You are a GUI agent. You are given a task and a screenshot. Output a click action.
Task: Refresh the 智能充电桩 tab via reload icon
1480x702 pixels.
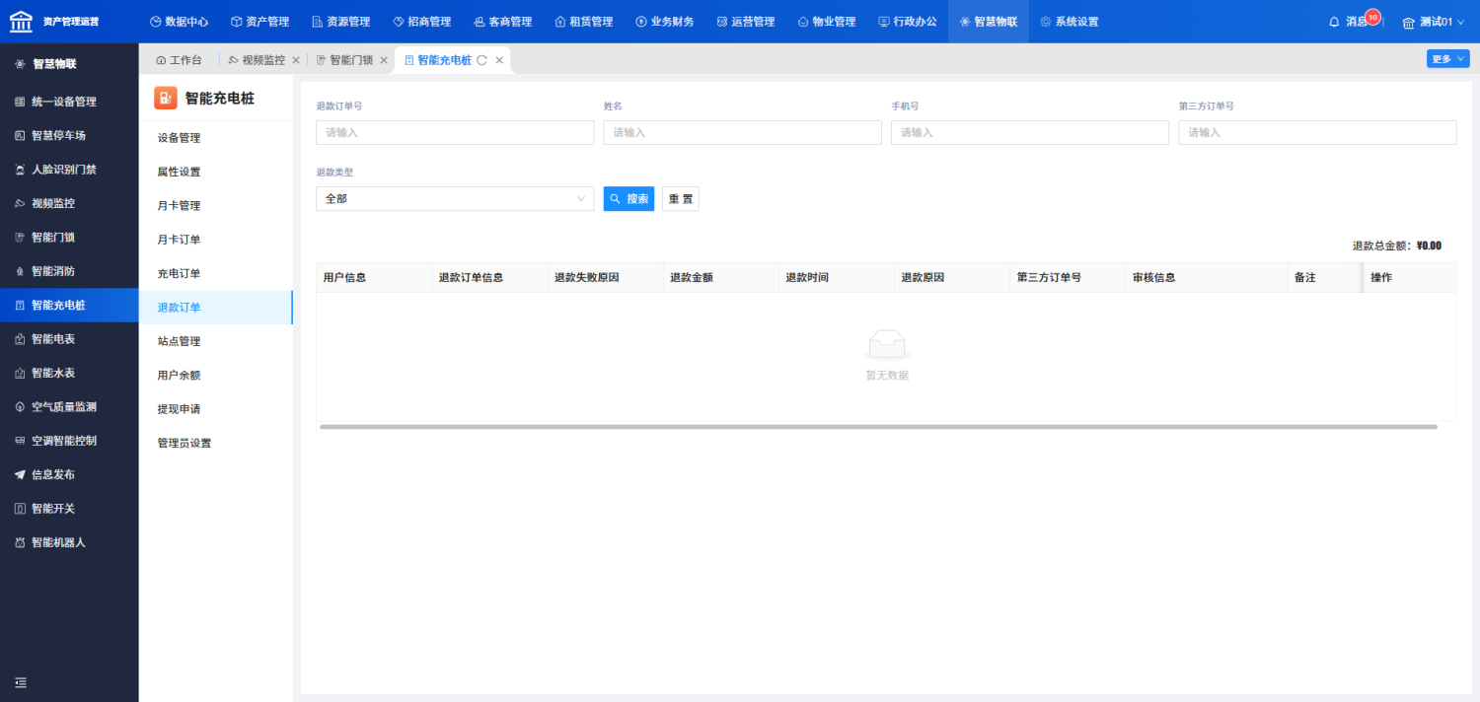[x=481, y=60]
